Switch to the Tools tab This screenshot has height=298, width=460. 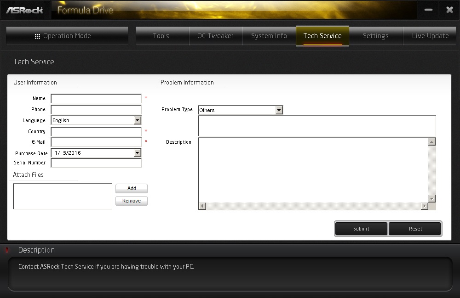pos(162,36)
